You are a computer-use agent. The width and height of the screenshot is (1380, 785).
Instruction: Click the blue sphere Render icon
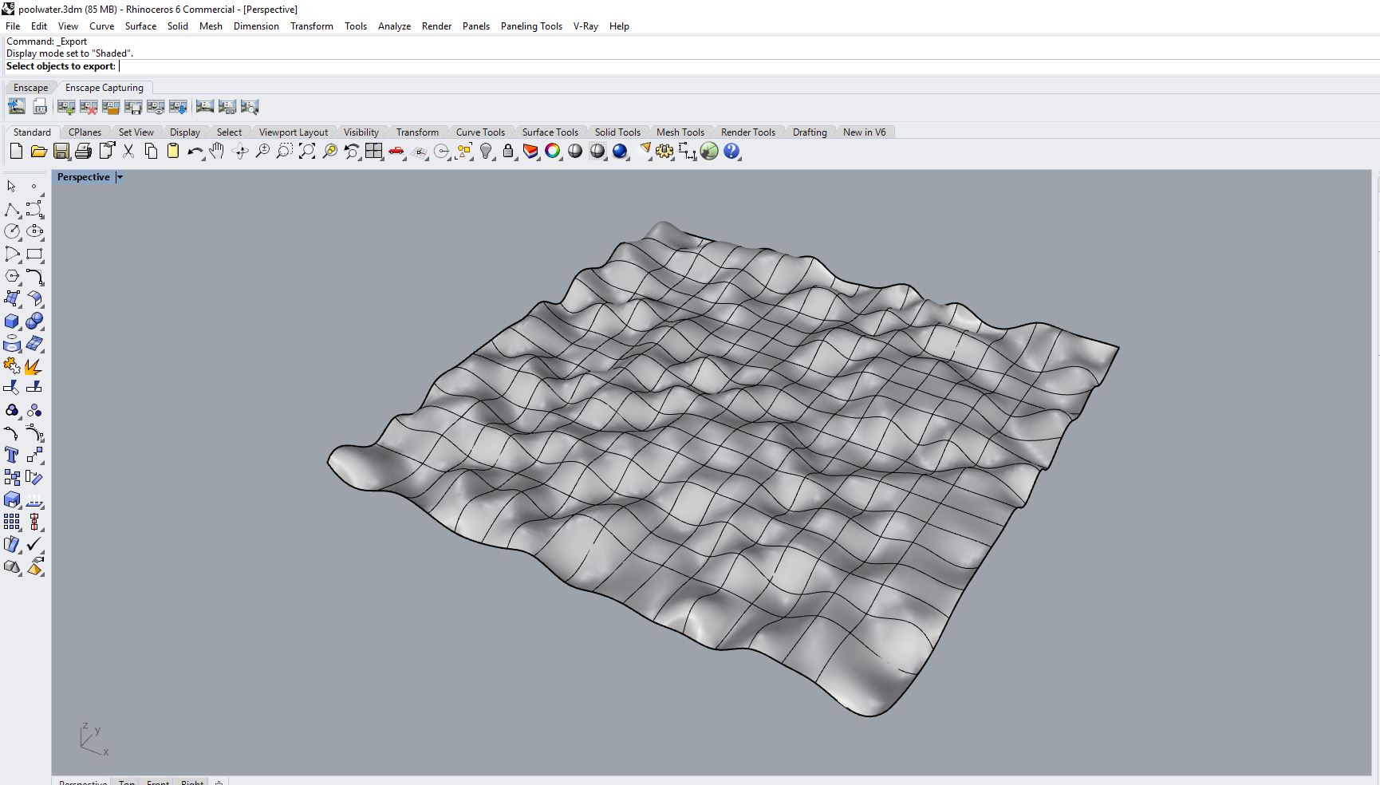[620, 151]
